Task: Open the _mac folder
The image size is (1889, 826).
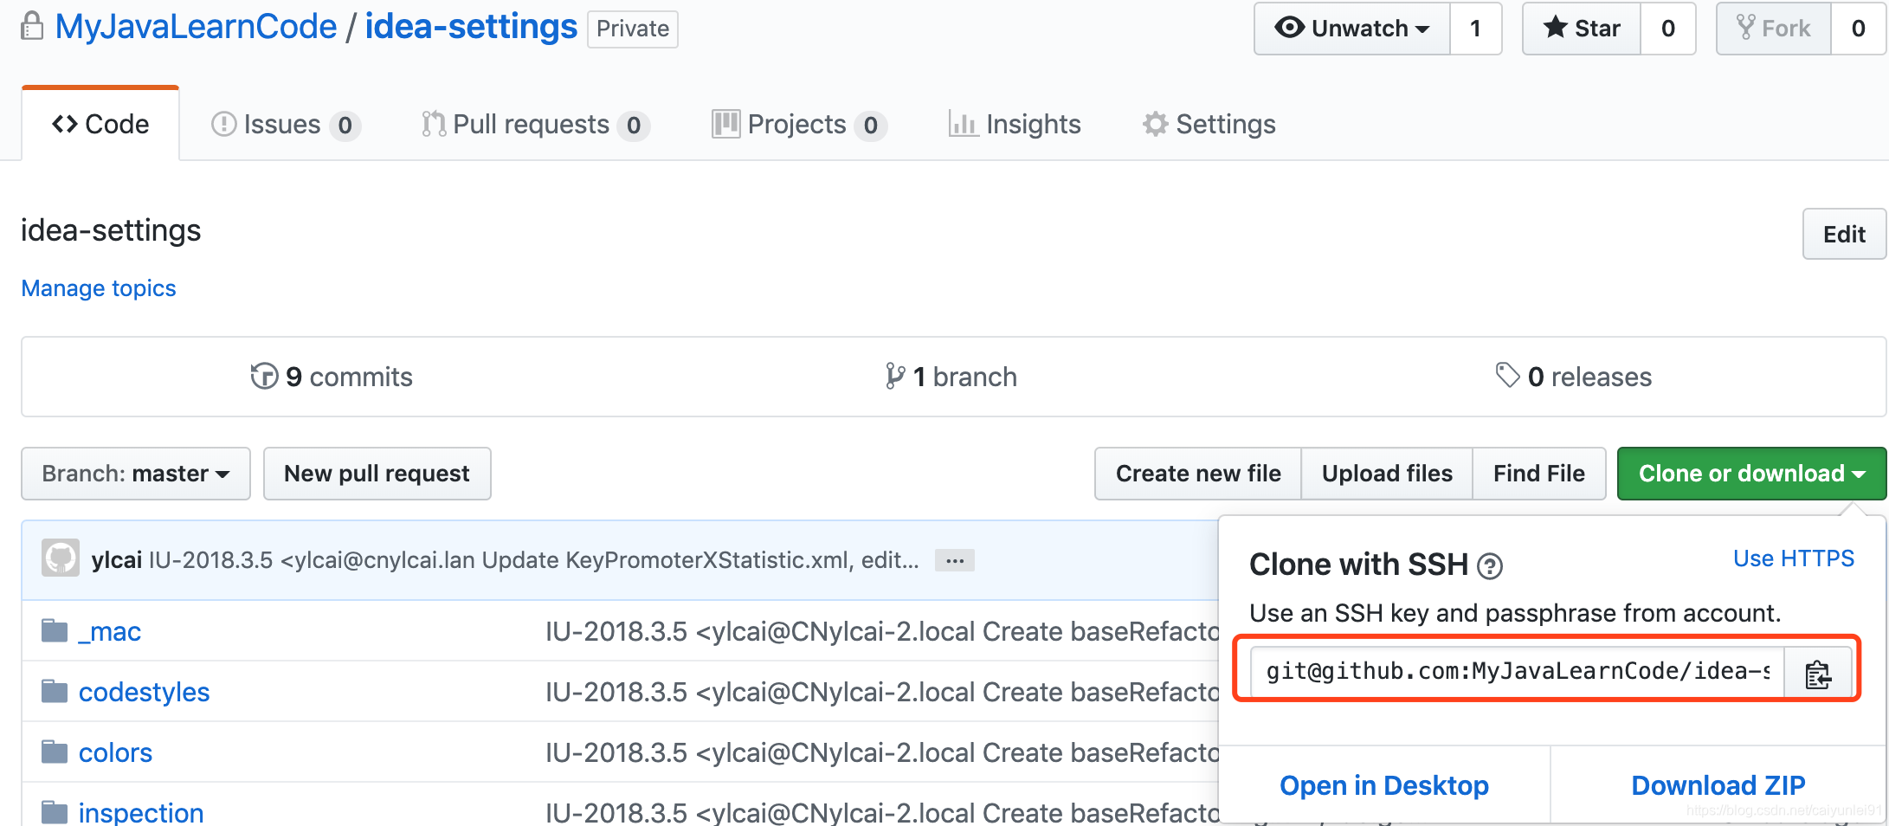Action: click(110, 632)
